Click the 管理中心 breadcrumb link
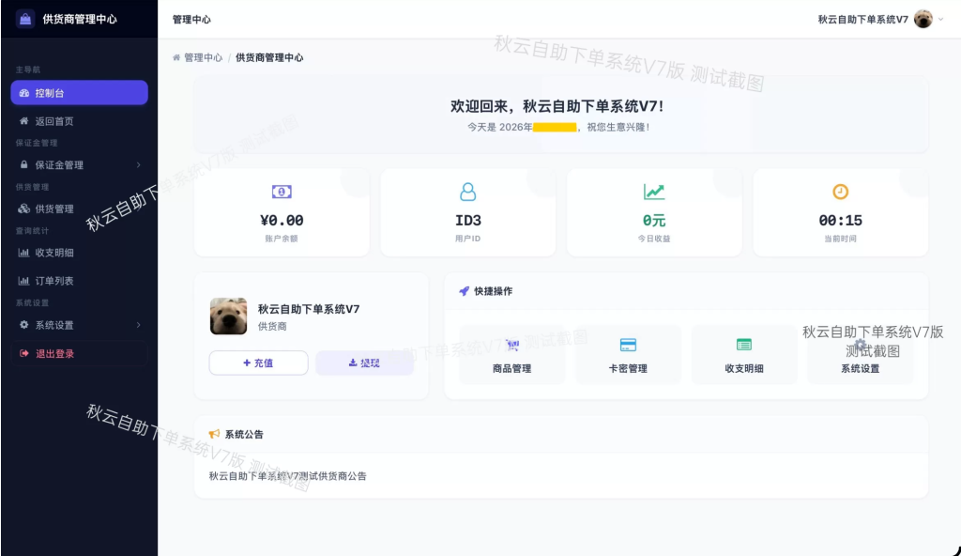The image size is (961, 556). (204, 57)
